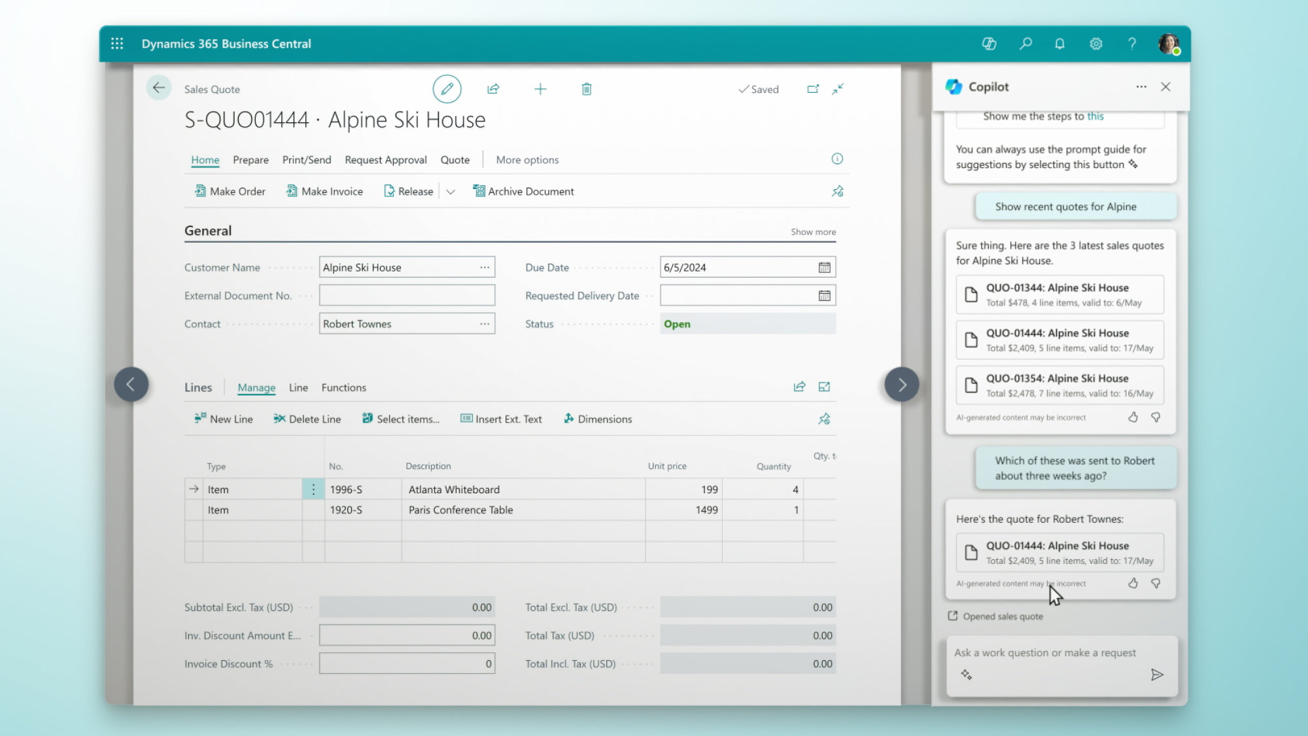Click the External Document No. field
This screenshot has width=1308, height=736.
[407, 296]
